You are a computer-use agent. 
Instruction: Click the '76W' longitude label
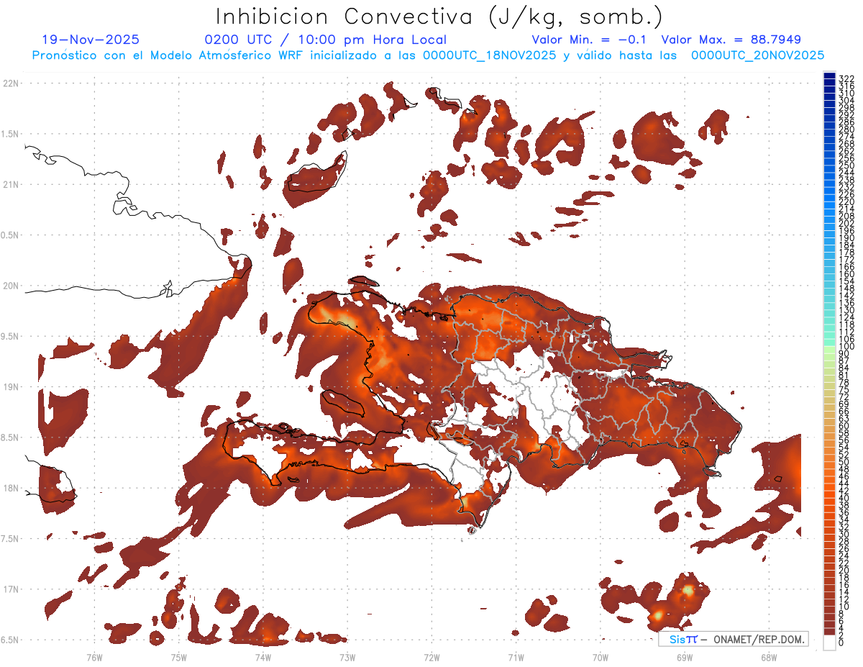[x=94, y=658]
